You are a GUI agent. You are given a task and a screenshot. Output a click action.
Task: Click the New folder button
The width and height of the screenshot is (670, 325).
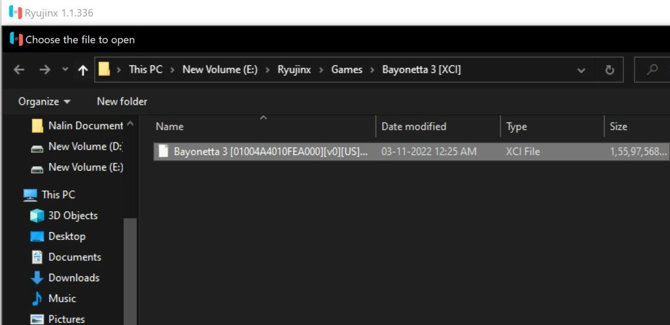click(122, 101)
